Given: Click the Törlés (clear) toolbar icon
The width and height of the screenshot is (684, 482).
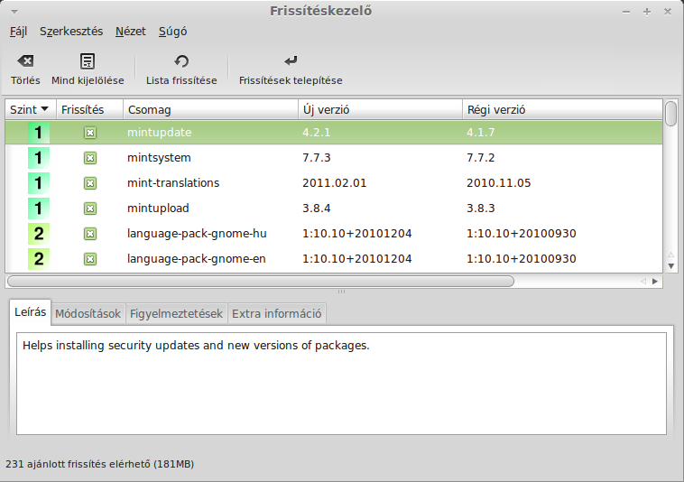Looking at the screenshot, I should click(25, 61).
